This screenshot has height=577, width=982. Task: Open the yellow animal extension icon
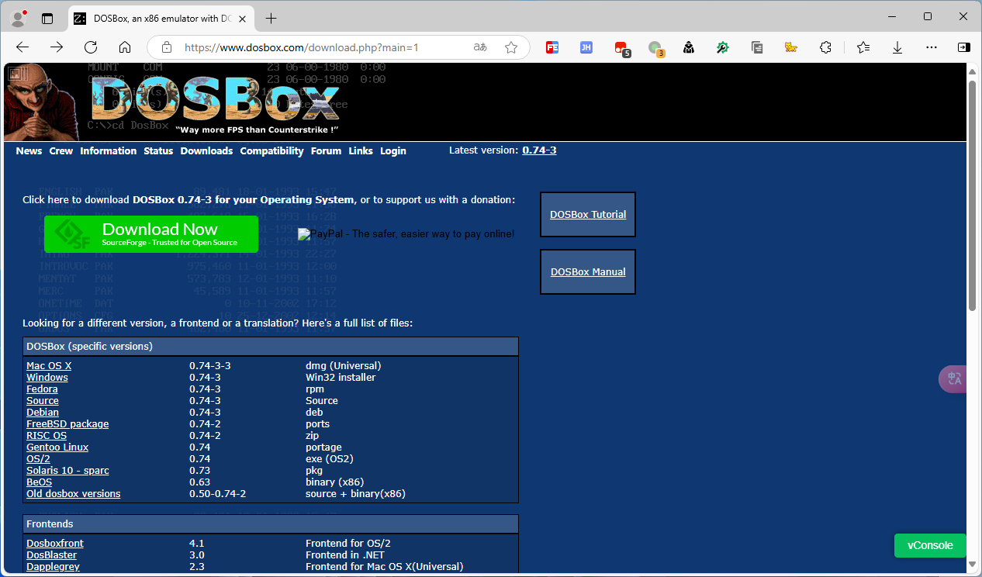pos(791,47)
